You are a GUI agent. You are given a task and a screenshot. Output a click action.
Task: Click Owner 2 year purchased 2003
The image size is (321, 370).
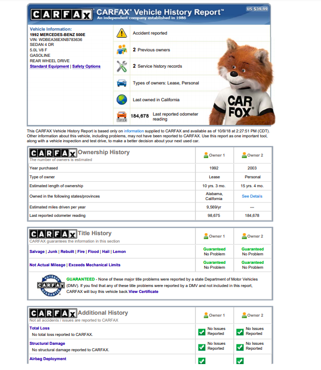pyautogui.click(x=252, y=168)
